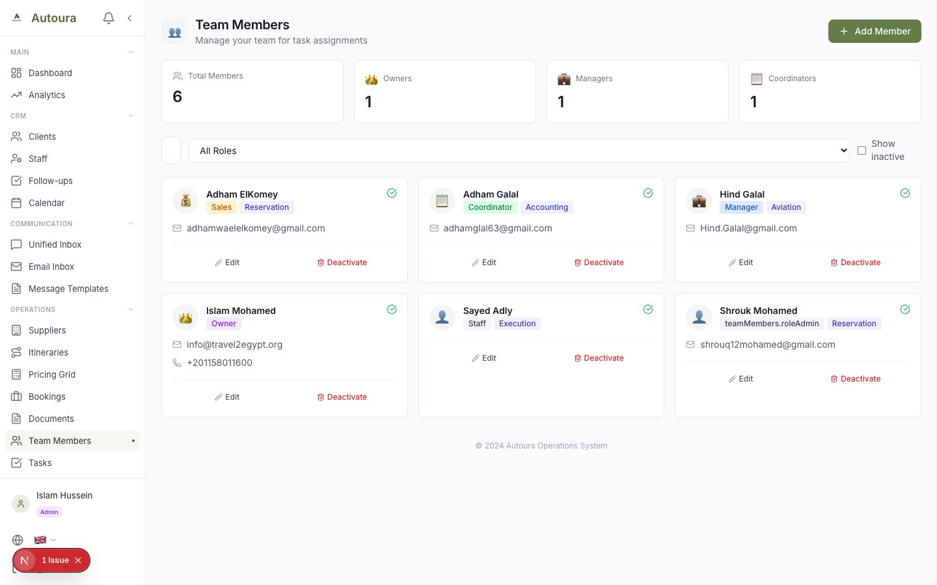Click the Clients people icon

coord(16,136)
